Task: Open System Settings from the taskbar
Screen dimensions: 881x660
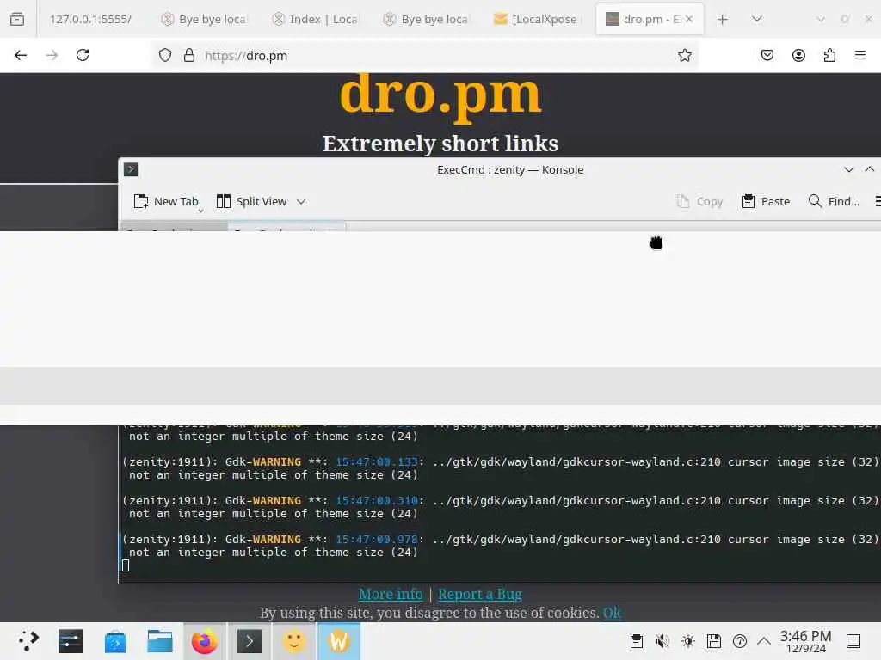Action: [71, 641]
